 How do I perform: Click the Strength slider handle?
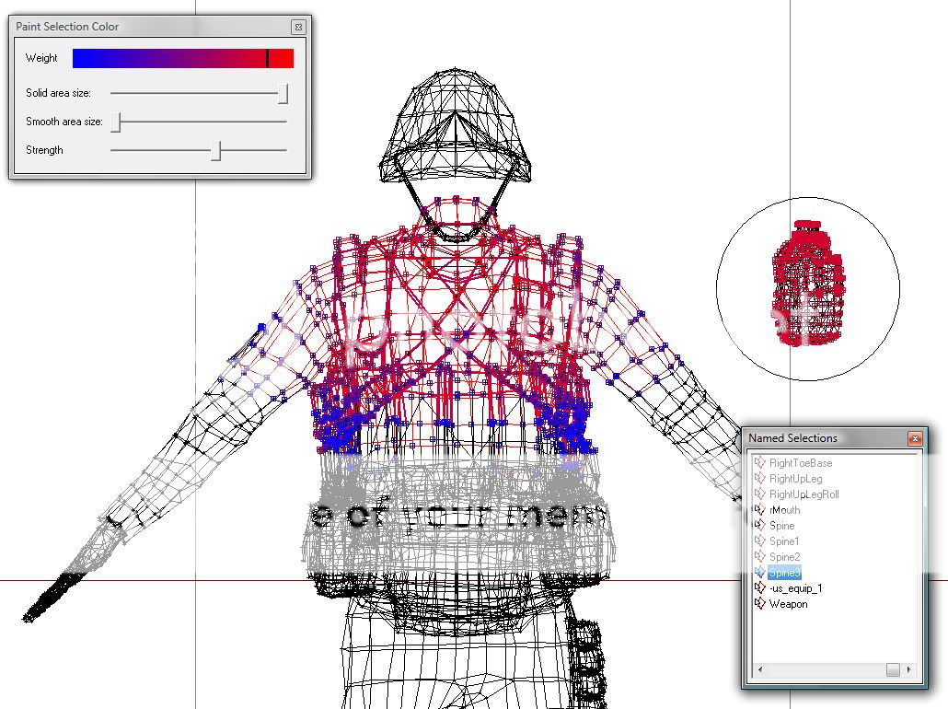pos(215,150)
